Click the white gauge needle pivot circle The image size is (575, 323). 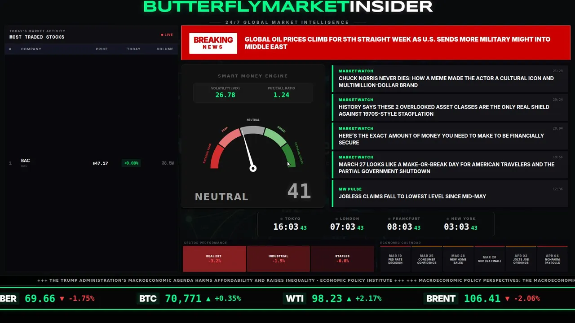click(253, 168)
